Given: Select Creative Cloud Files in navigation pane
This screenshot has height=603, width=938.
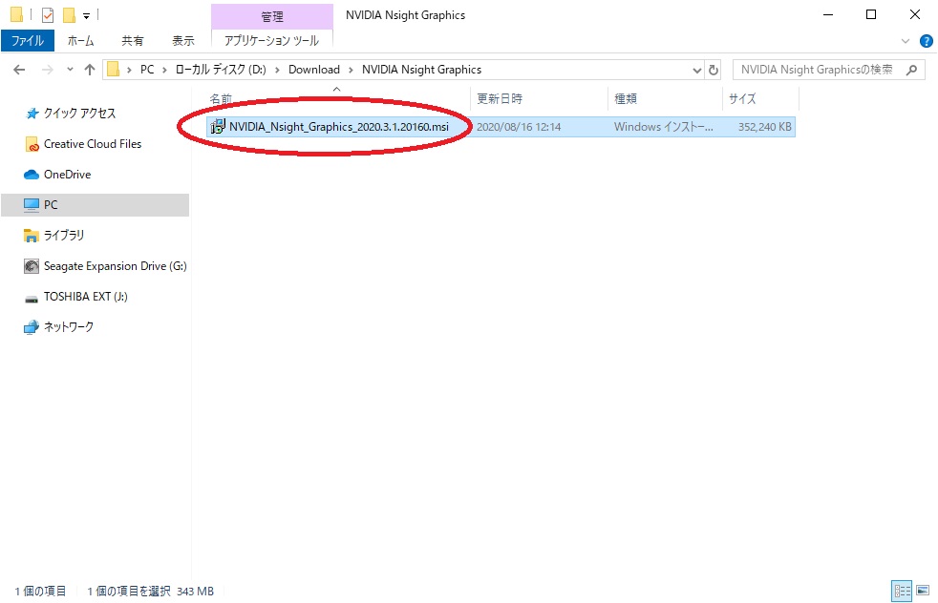Looking at the screenshot, I should 93,144.
